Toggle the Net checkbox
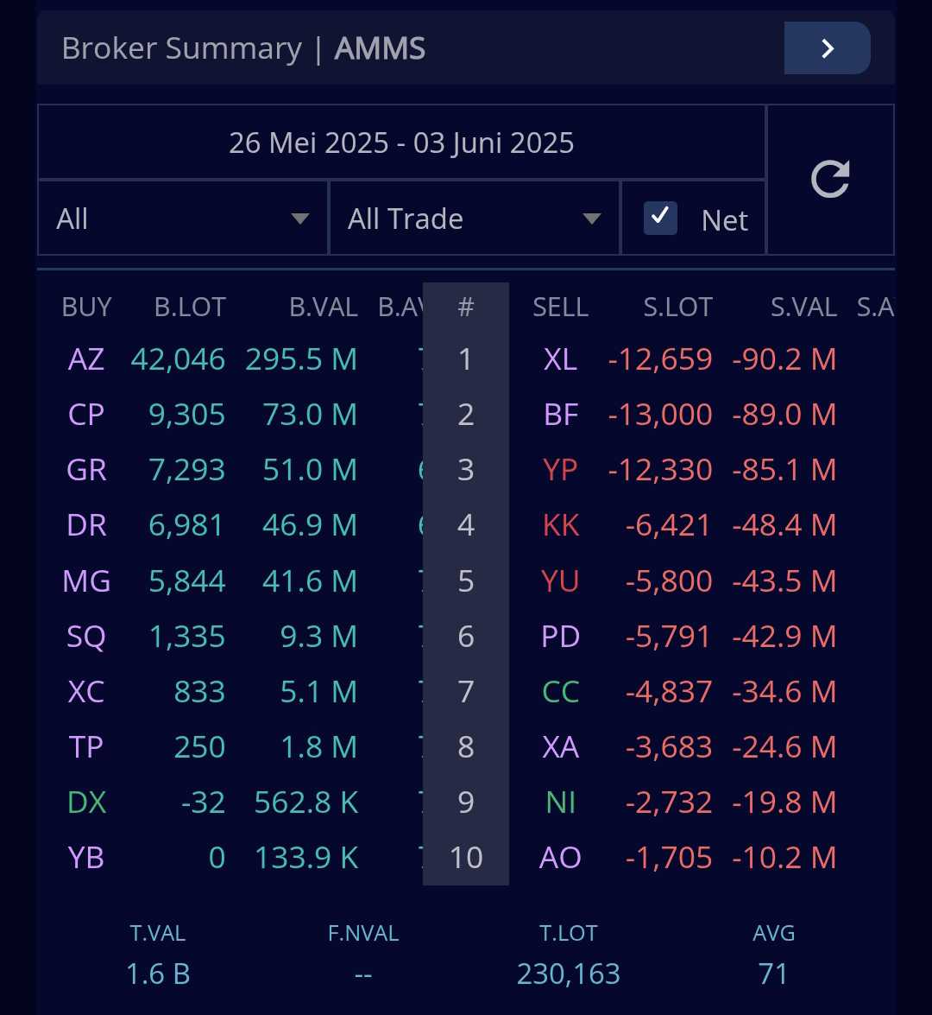932x1015 pixels. tap(661, 219)
